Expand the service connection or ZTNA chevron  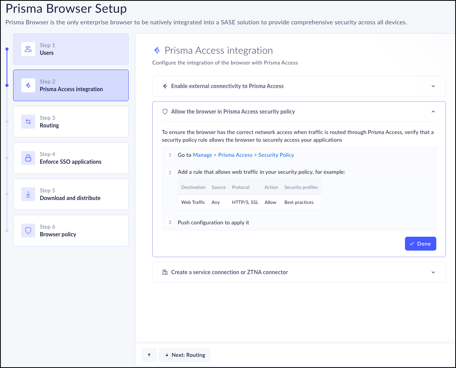[433, 272]
